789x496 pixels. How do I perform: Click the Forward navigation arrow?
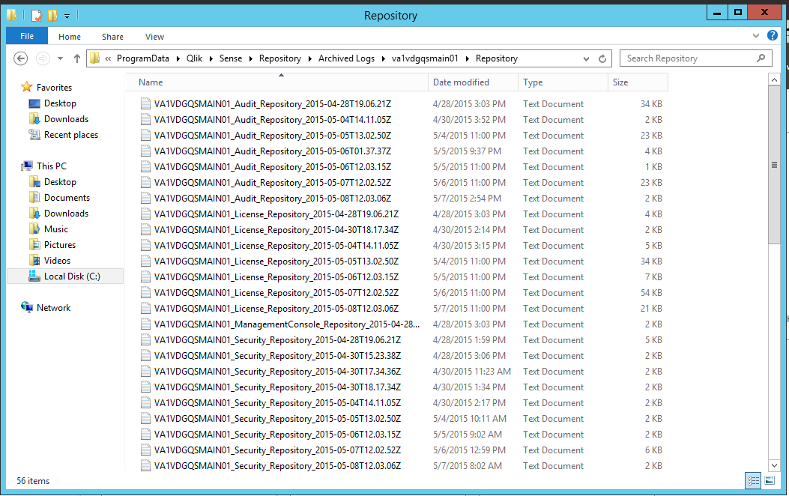43,58
